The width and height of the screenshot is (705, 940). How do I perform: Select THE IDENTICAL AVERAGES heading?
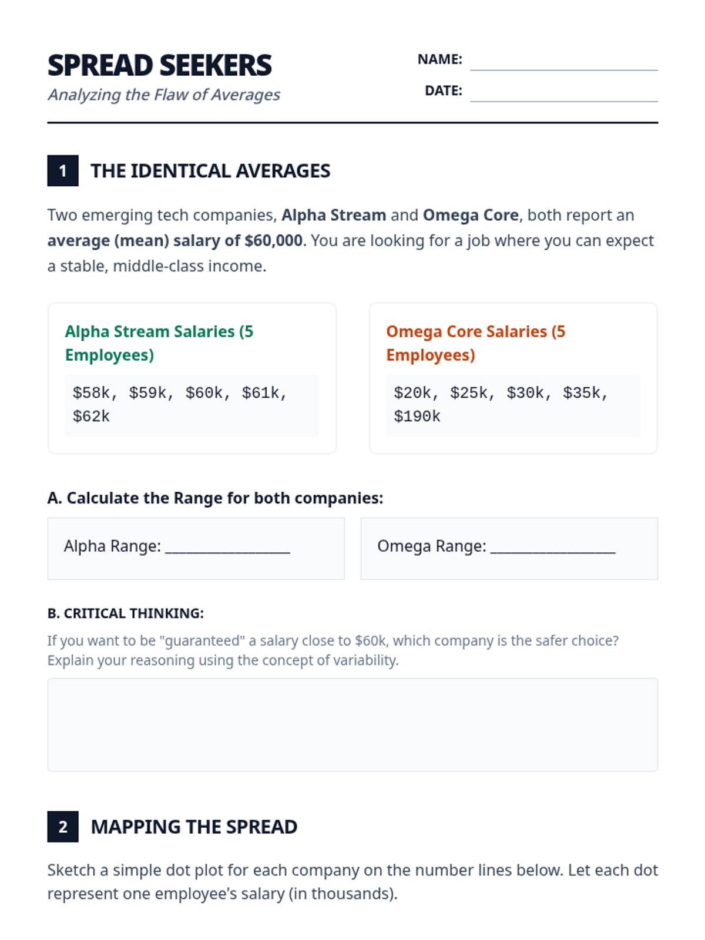210,171
